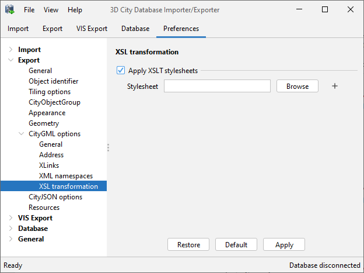Select CityGML options tree item
Viewport: 364px width, 273px height.
coord(55,134)
